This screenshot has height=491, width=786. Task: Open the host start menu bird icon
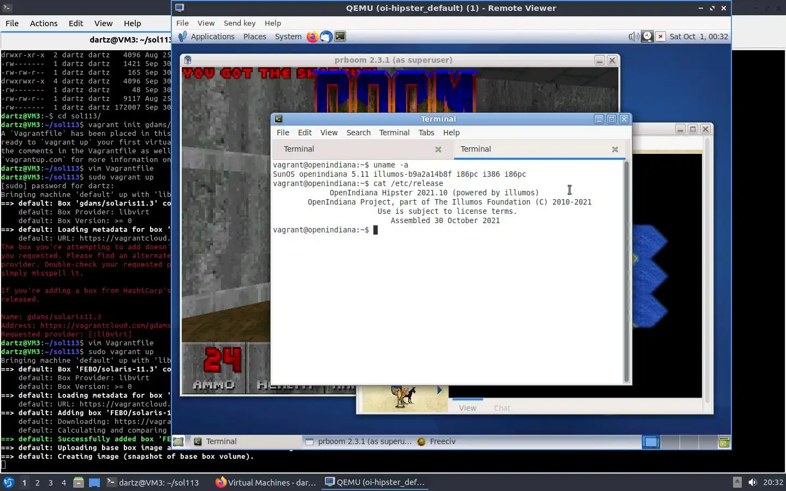(9, 482)
